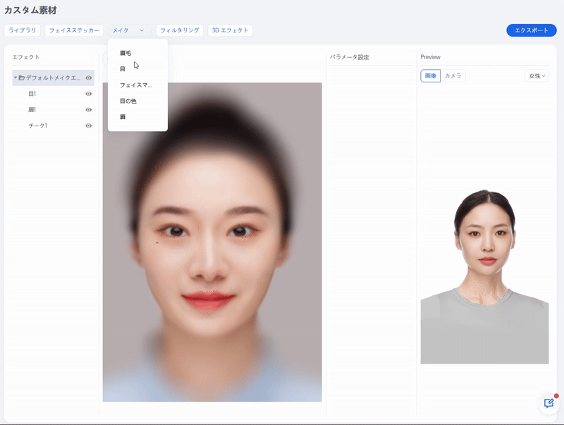Open the feedback icon in bottom-right corner
This screenshot has width=564, height=425.
pyautogui.click(x=548, y=402)
